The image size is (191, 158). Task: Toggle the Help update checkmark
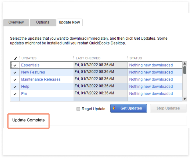point(15,87)
